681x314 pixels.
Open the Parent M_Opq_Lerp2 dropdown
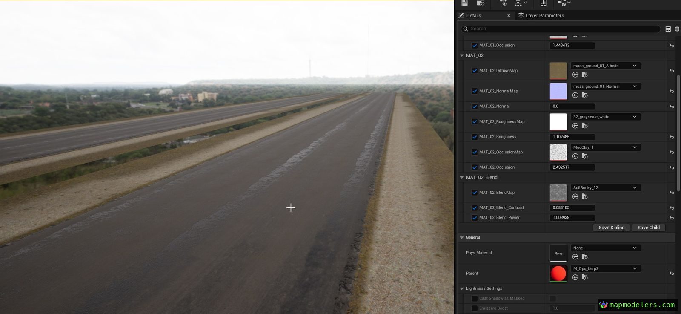(x=605, y=268)
